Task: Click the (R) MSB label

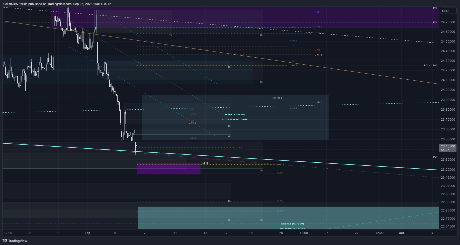Action: click(277, 98)
